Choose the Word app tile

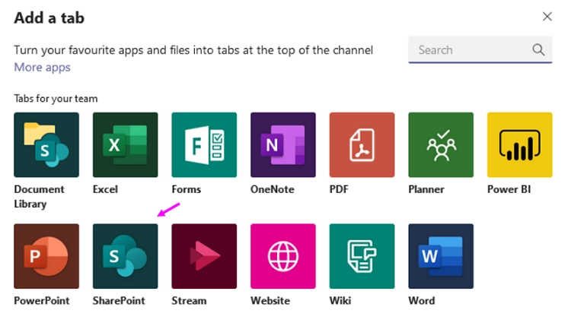click(441, 256)
